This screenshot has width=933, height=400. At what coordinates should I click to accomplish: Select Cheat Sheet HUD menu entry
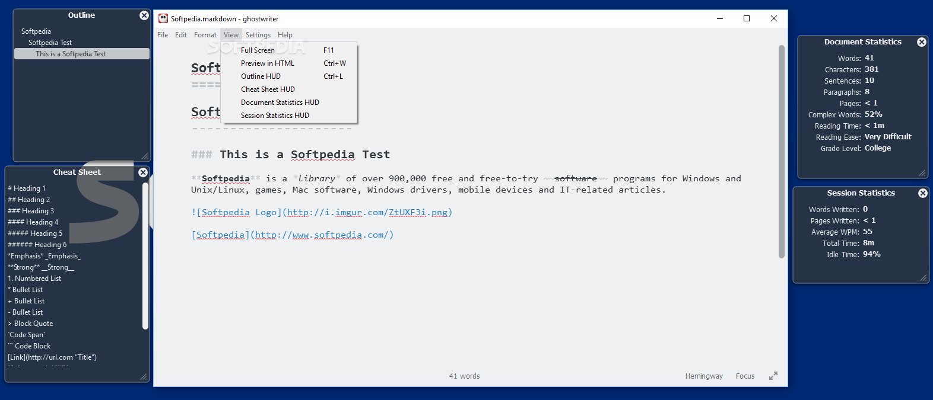(289, 89)
